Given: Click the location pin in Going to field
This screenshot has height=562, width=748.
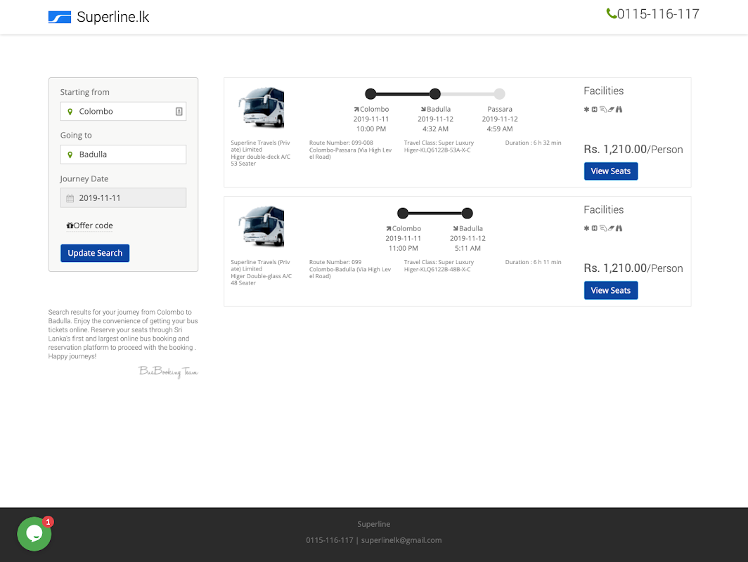Looking at the screenshot, I should tap(70, 155).
